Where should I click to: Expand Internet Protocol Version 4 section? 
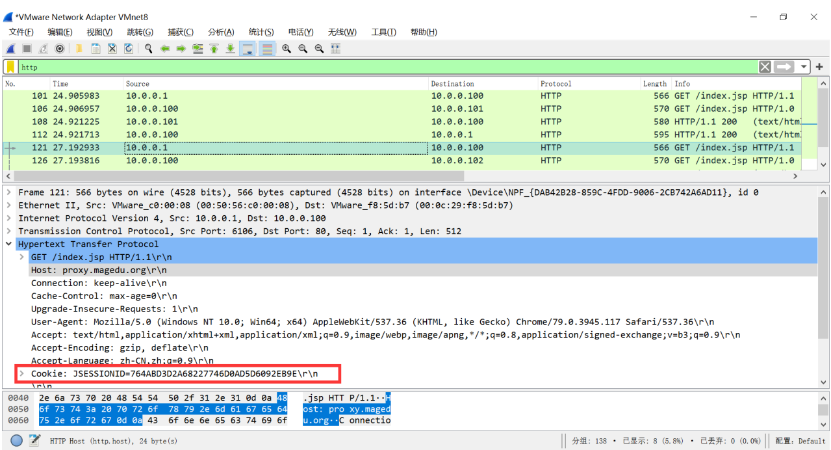coord(10,218)
